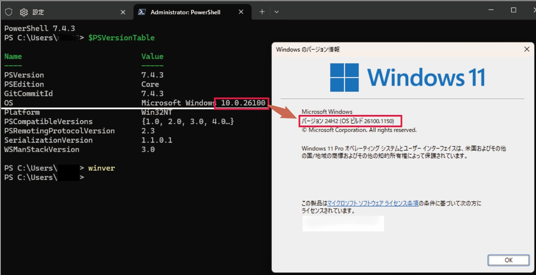Click the Microsoft Corporation copyright line

(x=359, y=130)
